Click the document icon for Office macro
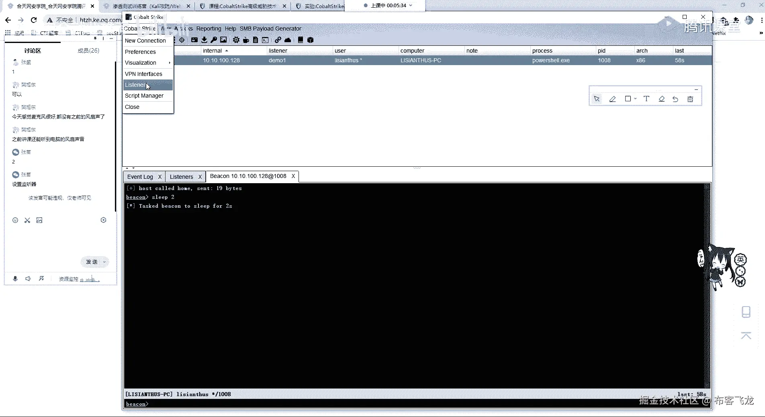The image size is (765, 417). pyautogui.click(x=256, y=40)
